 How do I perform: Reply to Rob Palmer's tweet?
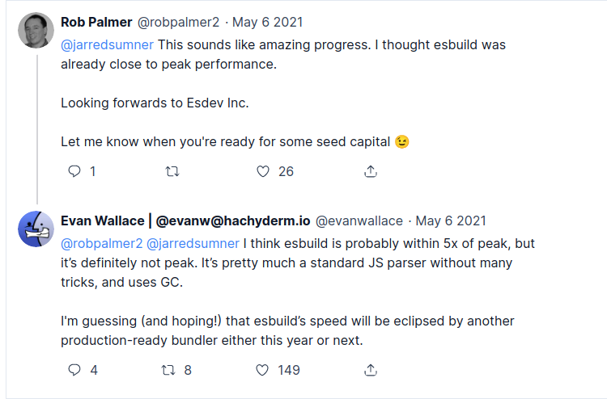tap(74, 171)
